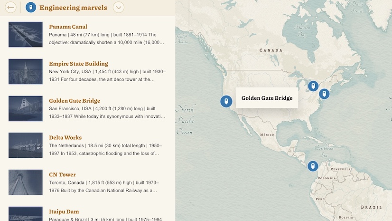
Task: Open the Panama Canal thumbnail image
Action: pyautogui.click(x=26, y=34)
